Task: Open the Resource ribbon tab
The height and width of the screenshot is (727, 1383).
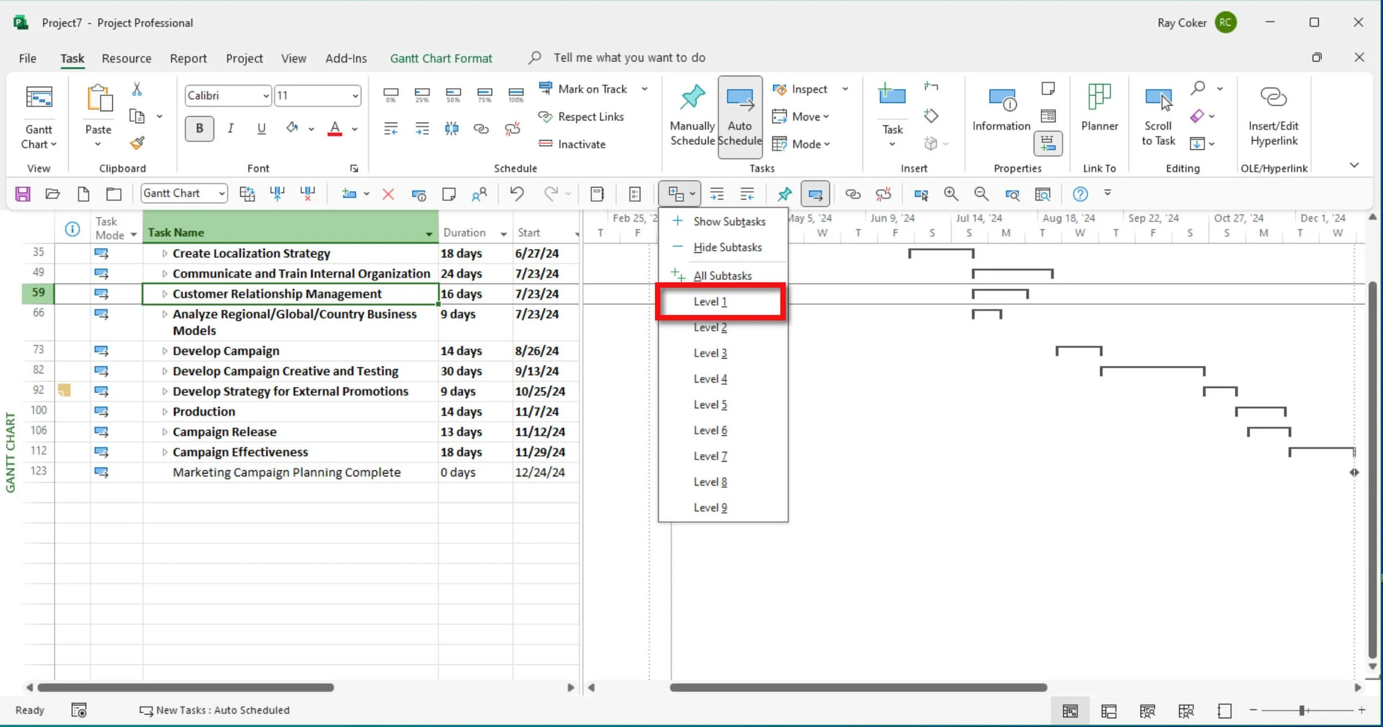Action: coord(126,58)
